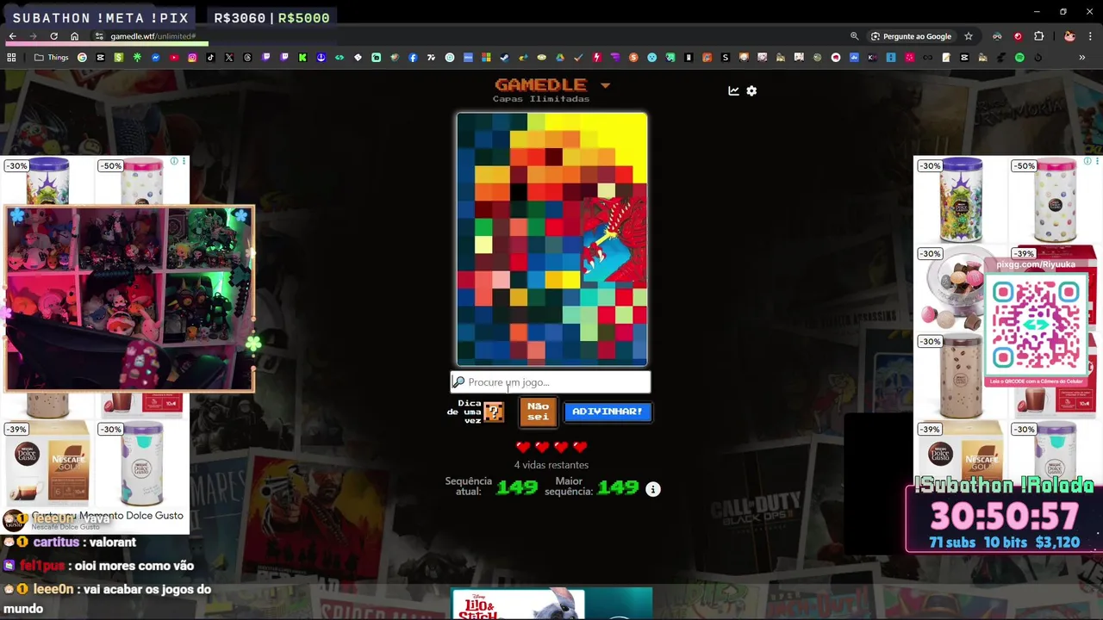Open the Spotify bookmark
Image resolution: width=1103 pixels, height=620 pixels.
pos(1019,58)
